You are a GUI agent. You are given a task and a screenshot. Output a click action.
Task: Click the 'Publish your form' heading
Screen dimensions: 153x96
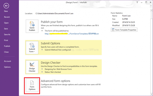pos(52,22)
